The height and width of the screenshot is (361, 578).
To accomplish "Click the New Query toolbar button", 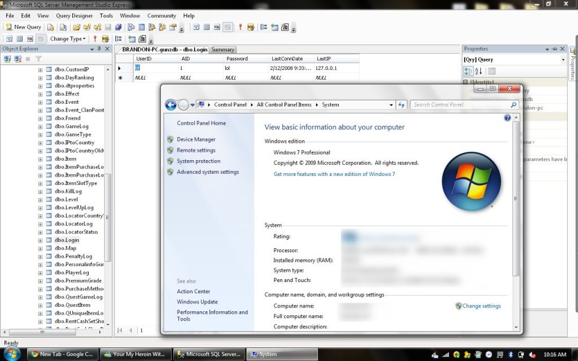I will pos(24,27).
